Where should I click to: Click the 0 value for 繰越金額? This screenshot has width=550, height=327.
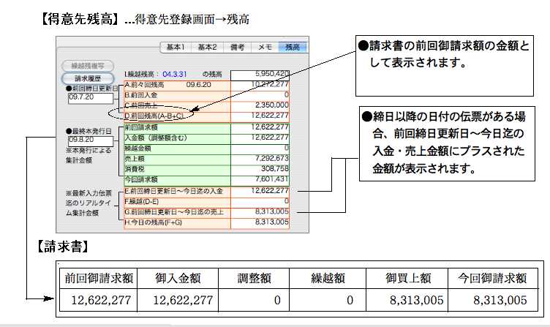[260, 149]
